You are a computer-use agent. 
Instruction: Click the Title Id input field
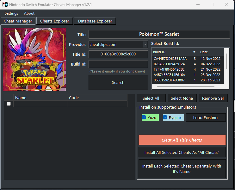[x=118, y=54]
